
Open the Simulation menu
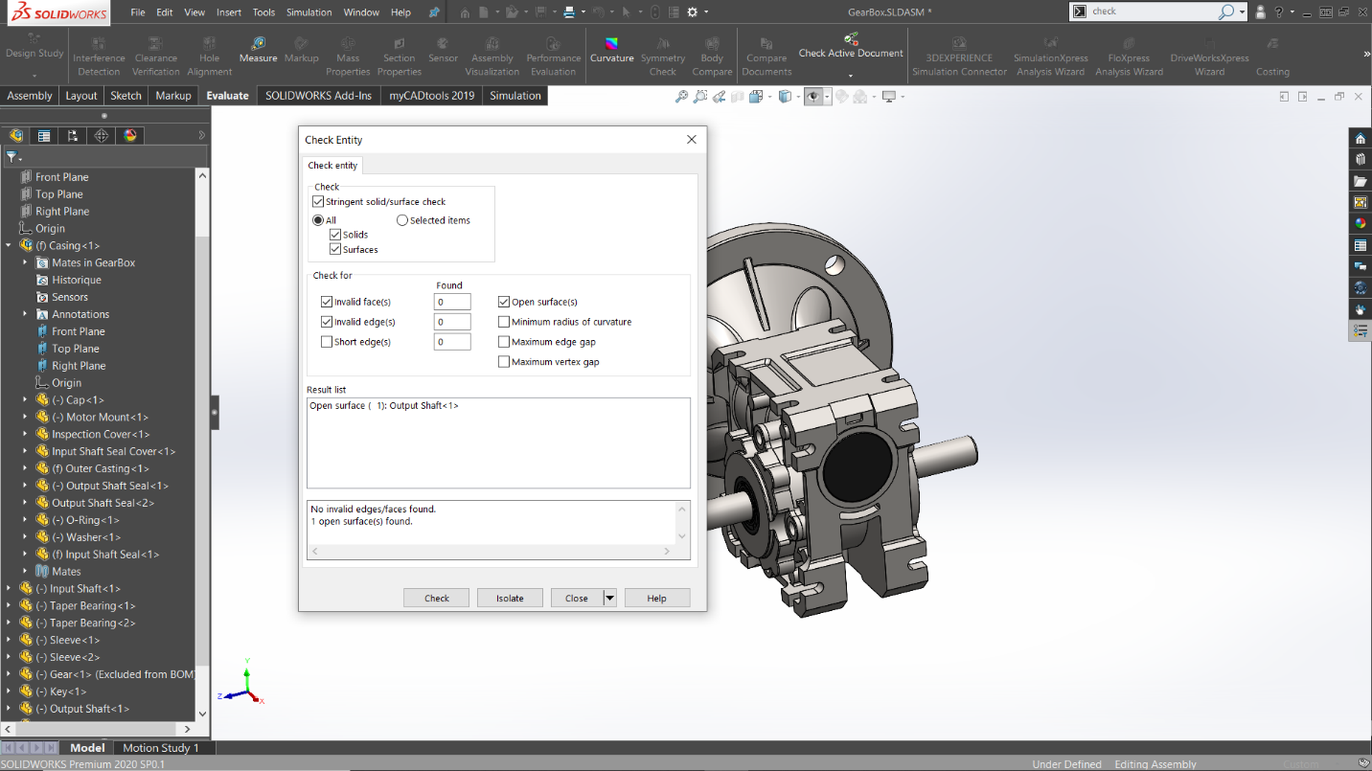click(x=309, y=12)
